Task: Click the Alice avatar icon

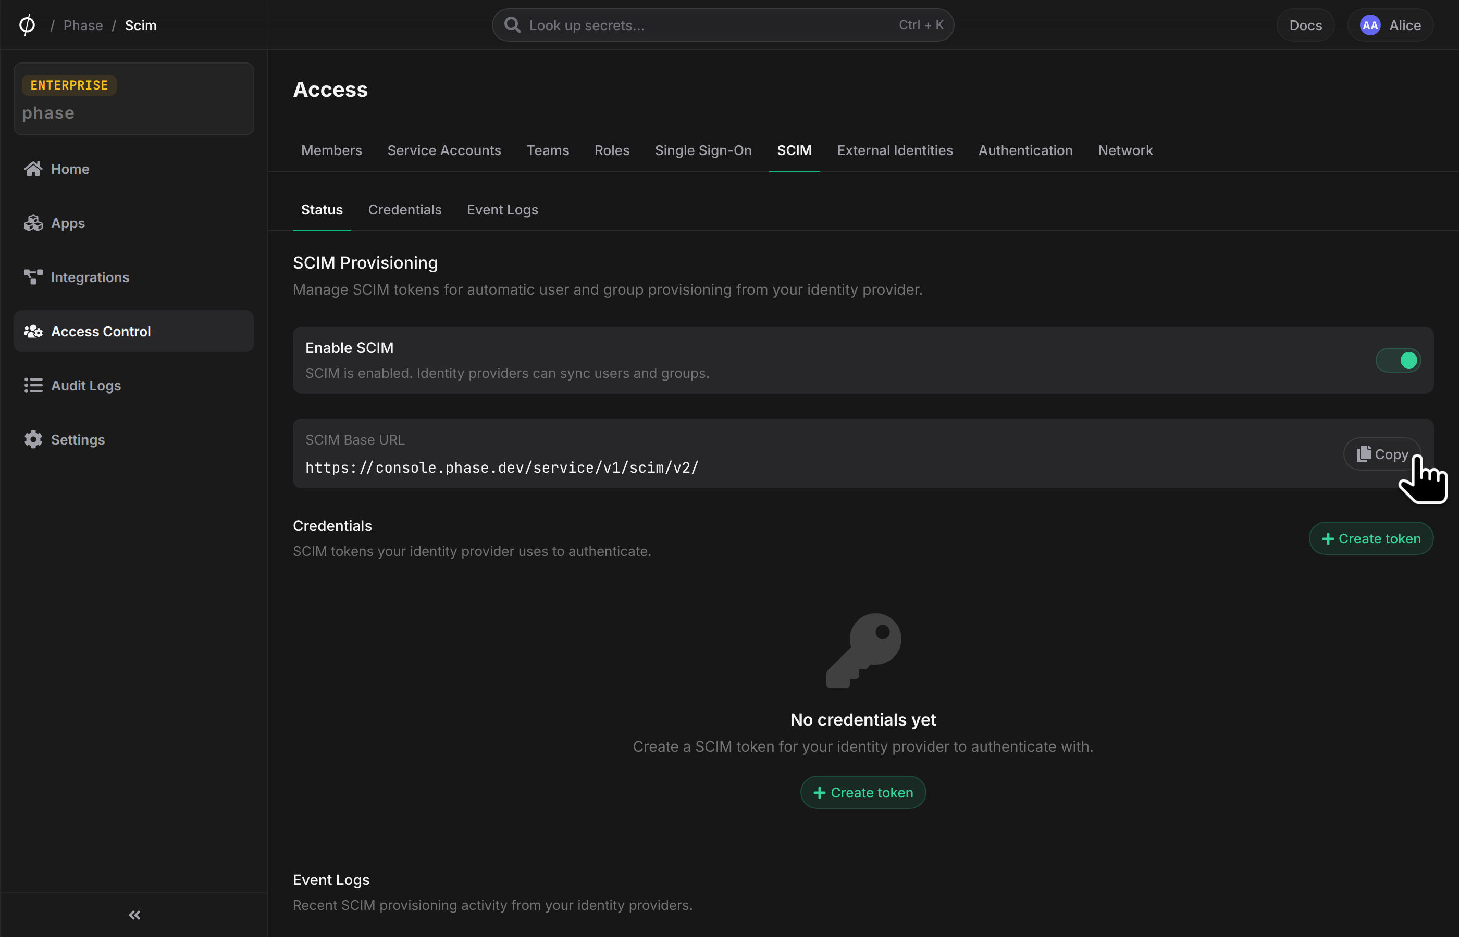Action: pyautogui.click(x=1369, y=25)
